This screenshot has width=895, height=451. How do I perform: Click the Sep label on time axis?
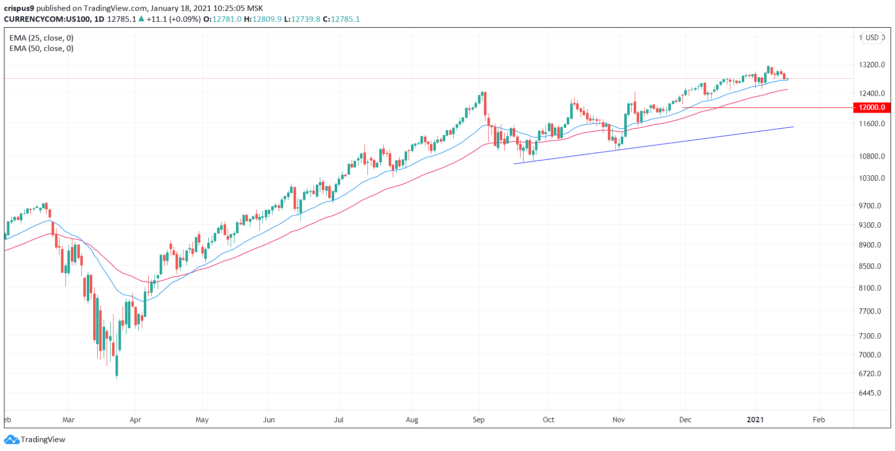(x=478, y=420)
